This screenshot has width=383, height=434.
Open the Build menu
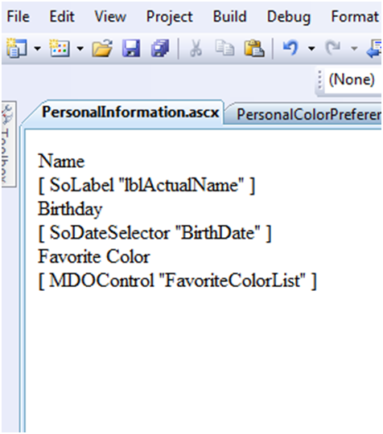(229, 17)
